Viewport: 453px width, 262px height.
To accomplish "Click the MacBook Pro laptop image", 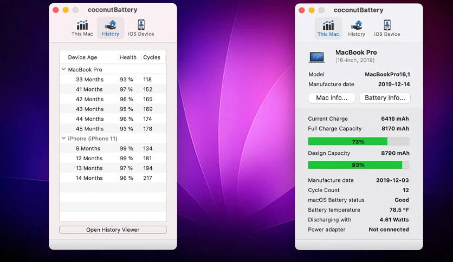I will point(316,57).
